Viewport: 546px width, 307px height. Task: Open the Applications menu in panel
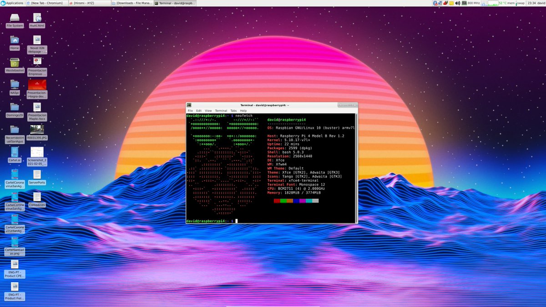click(x=12, y=3)
